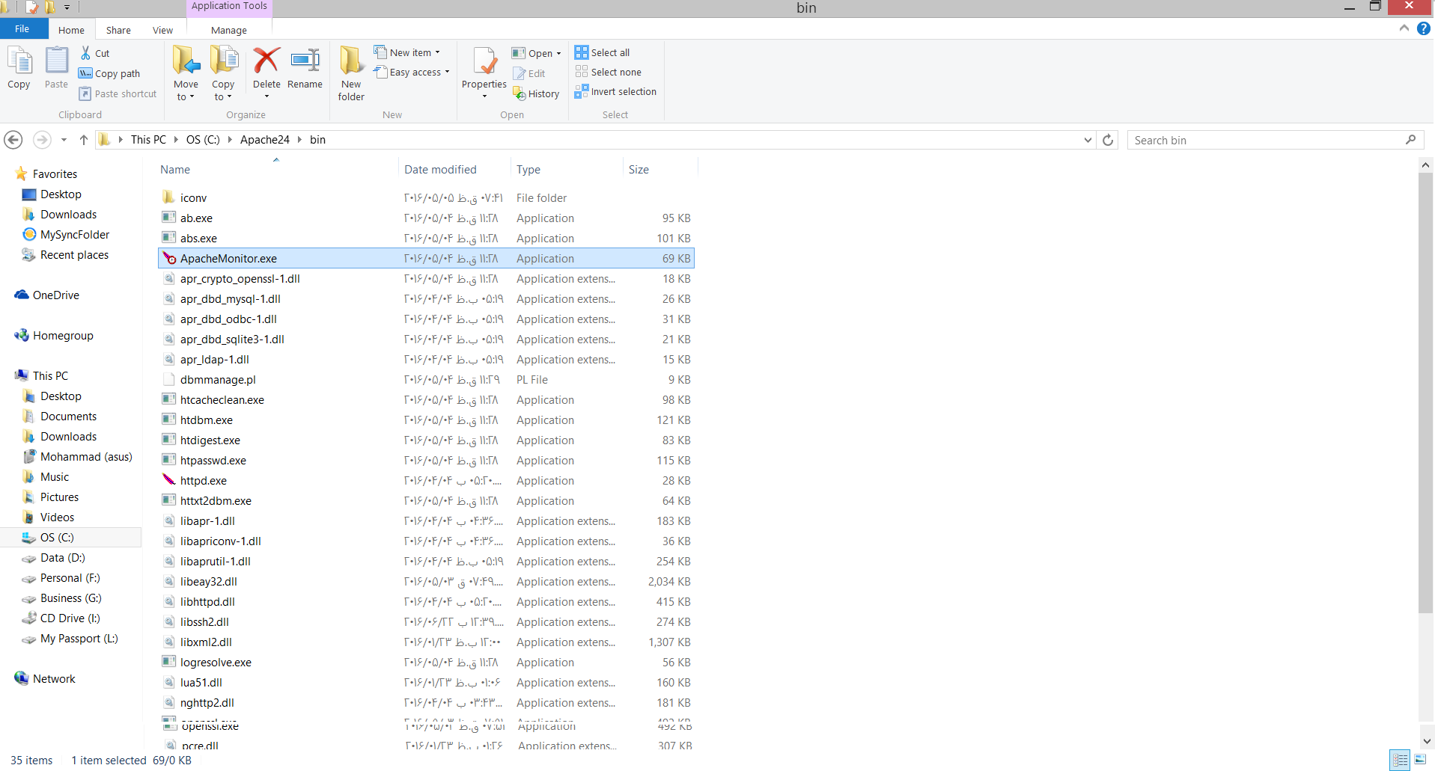Open Network in the navigation pane
The width and height of the screenshot is (1435, 771).
54,679
